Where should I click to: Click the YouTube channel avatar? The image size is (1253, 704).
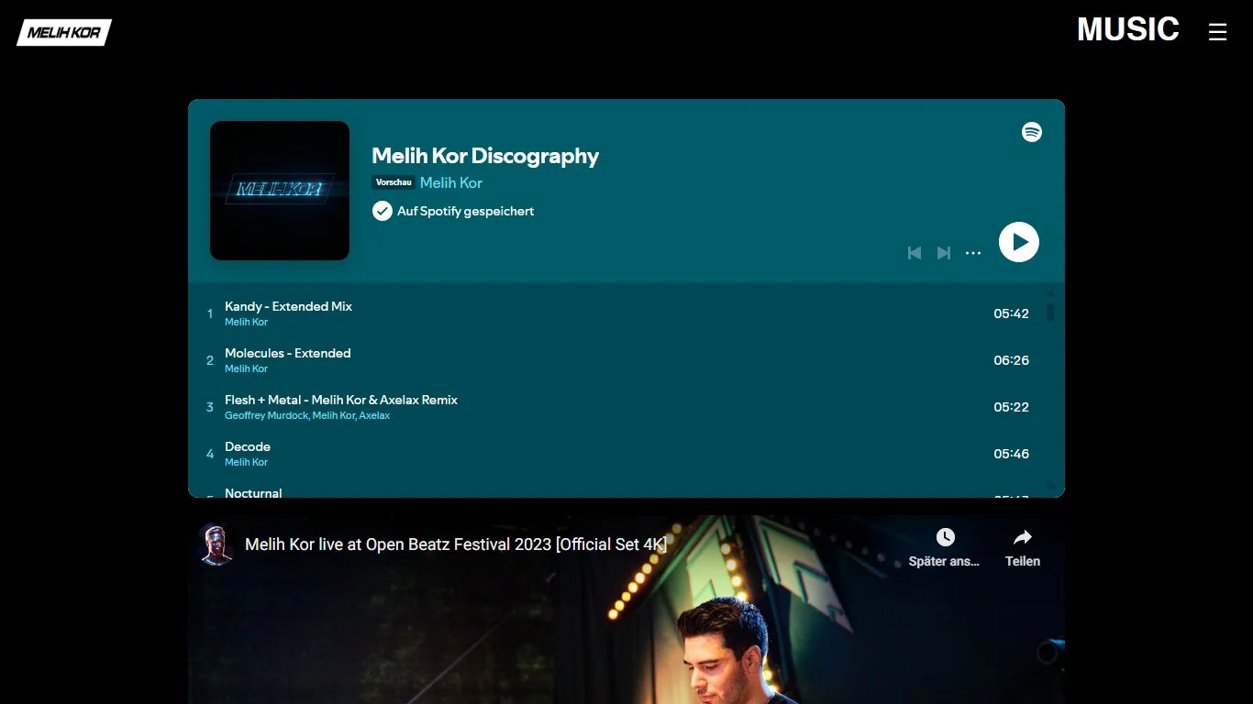tap(216, 544)
